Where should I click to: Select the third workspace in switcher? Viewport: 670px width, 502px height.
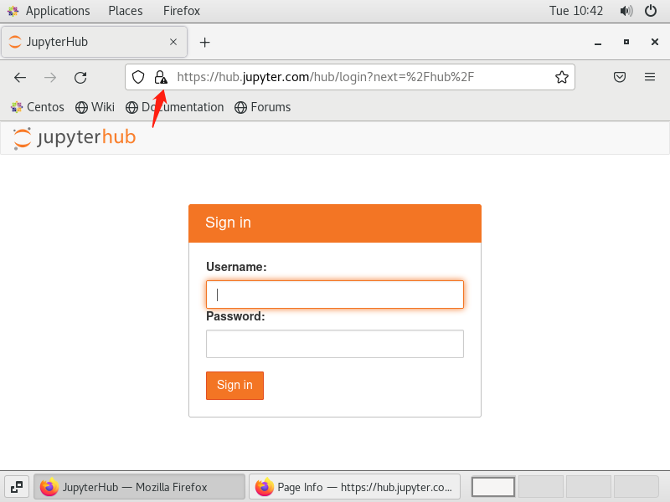(589, 487)
